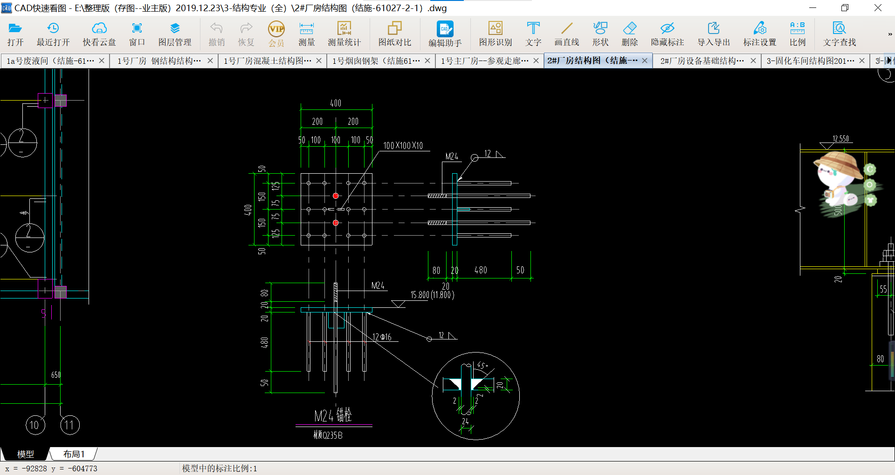
Task: Toggle 隐藏标注 hide annotations
Action: 668,34
